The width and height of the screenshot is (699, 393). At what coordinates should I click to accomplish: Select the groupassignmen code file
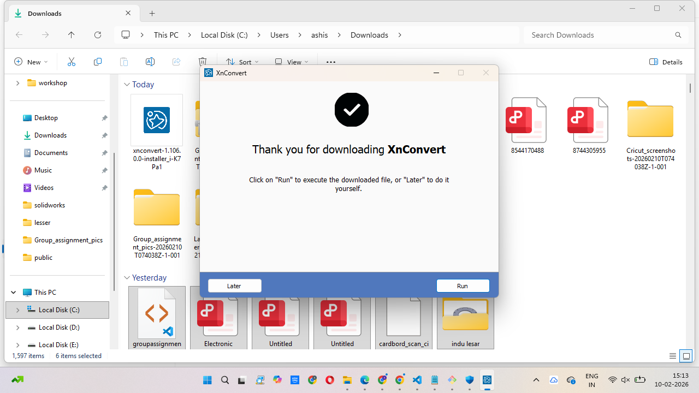point(157,318)
